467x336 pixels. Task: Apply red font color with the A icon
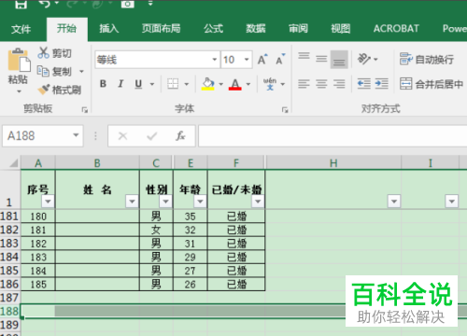(x=235, y=84)
